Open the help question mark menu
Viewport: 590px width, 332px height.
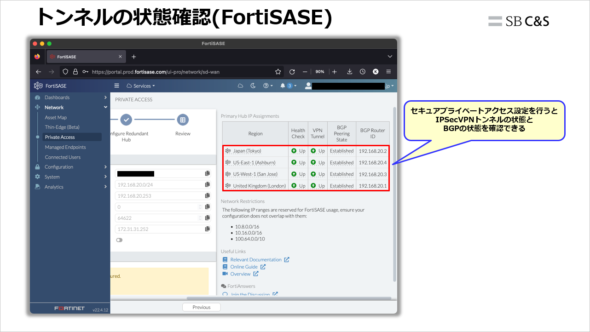click(x=268, y=86)
